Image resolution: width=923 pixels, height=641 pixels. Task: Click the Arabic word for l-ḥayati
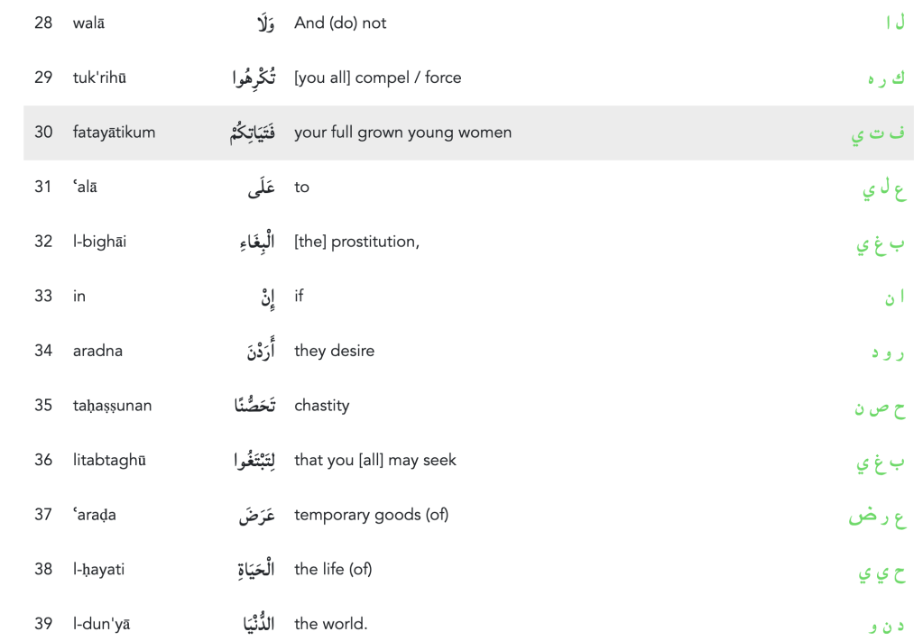coord(254,570)
